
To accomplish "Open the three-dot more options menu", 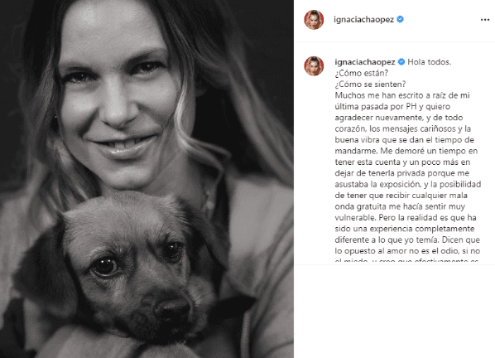I will (484, 20).
